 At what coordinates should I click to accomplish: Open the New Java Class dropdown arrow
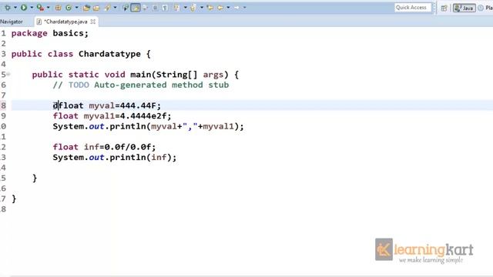pos(76,7)
